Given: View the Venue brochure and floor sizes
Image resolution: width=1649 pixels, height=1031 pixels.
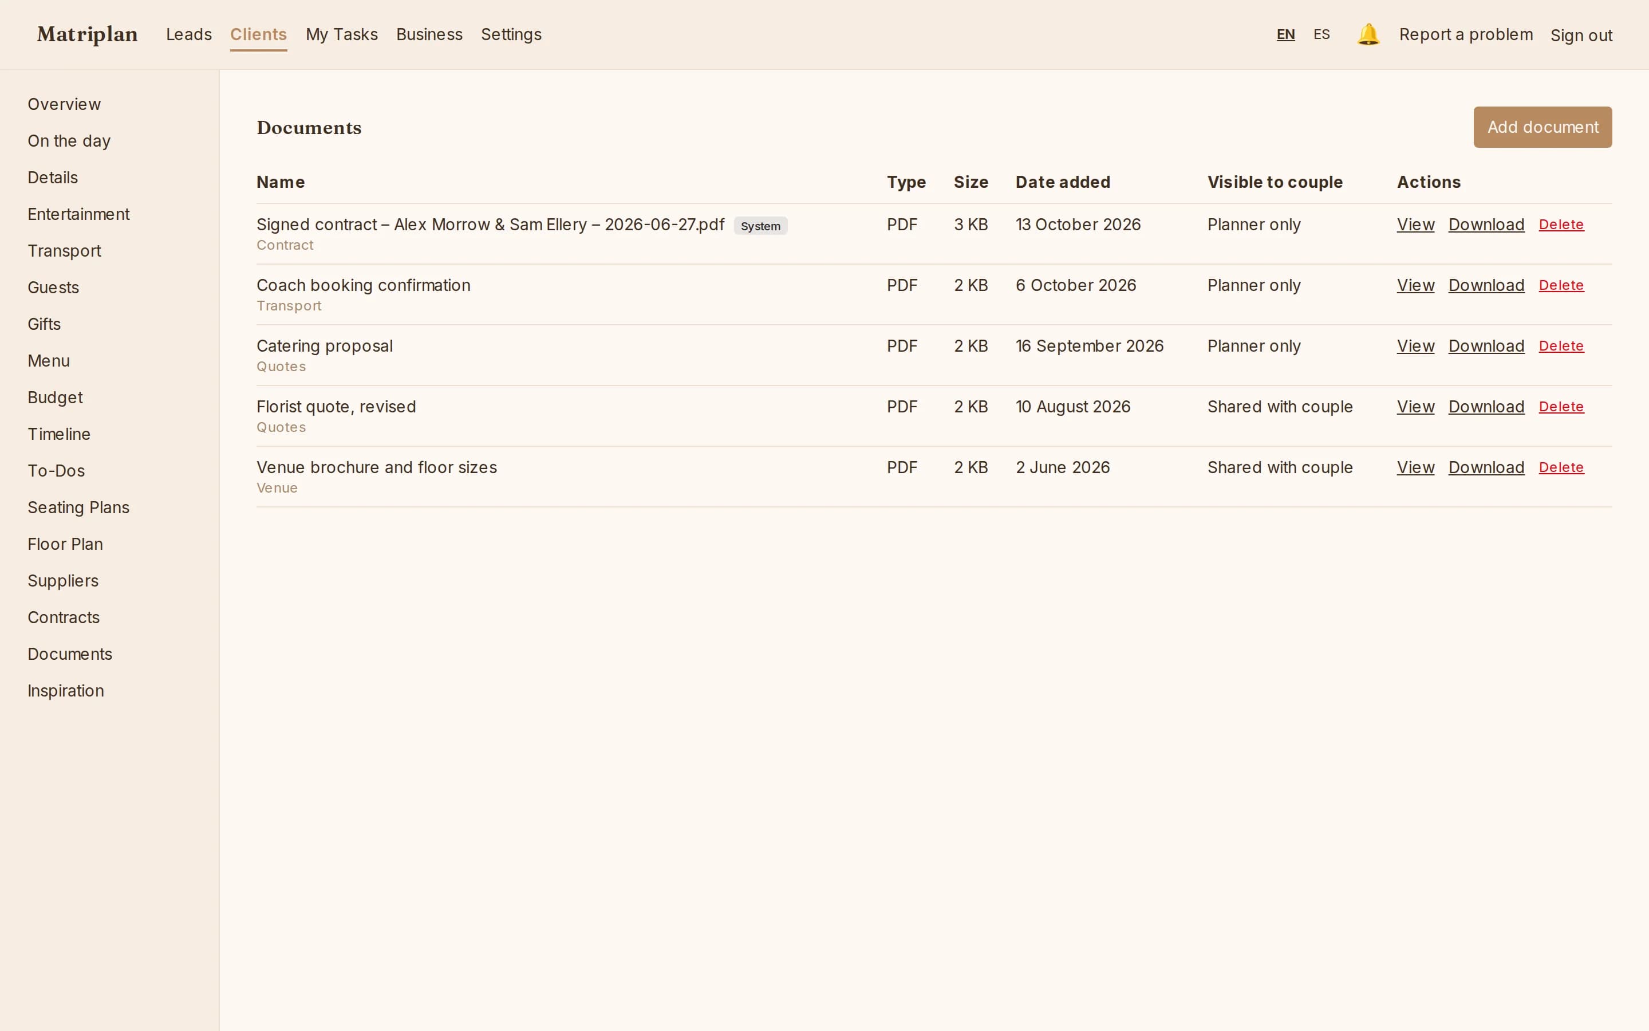Looking at the screenshot, I should click(x=1415, y=467).
